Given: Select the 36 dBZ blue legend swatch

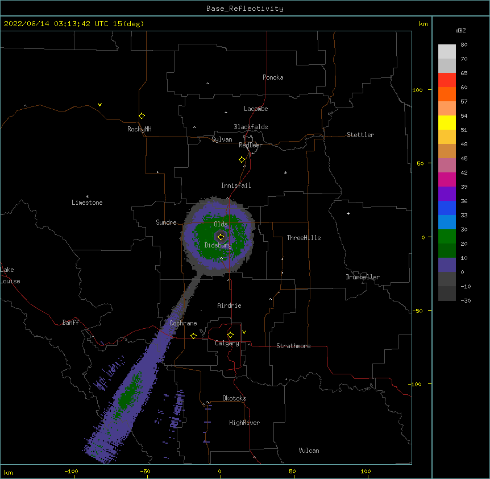Looking at the screenshot, I should click(x=447, y=208).
